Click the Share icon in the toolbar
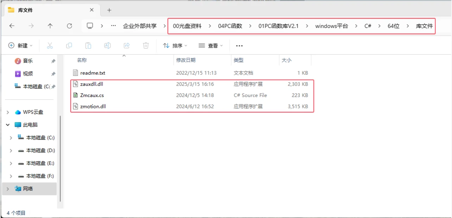 pos(126,45)
